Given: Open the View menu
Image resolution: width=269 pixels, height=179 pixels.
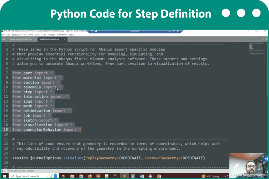Looking at the screenshot, I should pyautogui.click(x=31, y=34).
